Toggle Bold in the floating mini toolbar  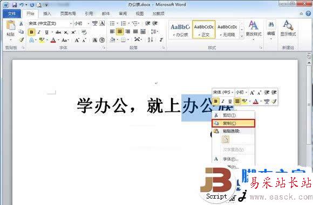tap(215, 101)
